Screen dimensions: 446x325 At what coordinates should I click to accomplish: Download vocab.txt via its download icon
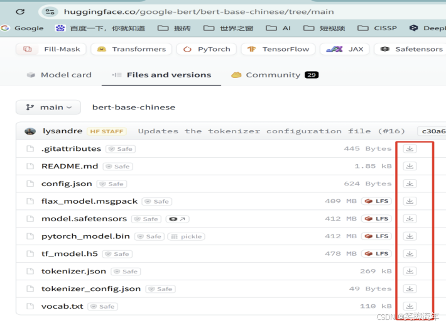pos(410,306)
